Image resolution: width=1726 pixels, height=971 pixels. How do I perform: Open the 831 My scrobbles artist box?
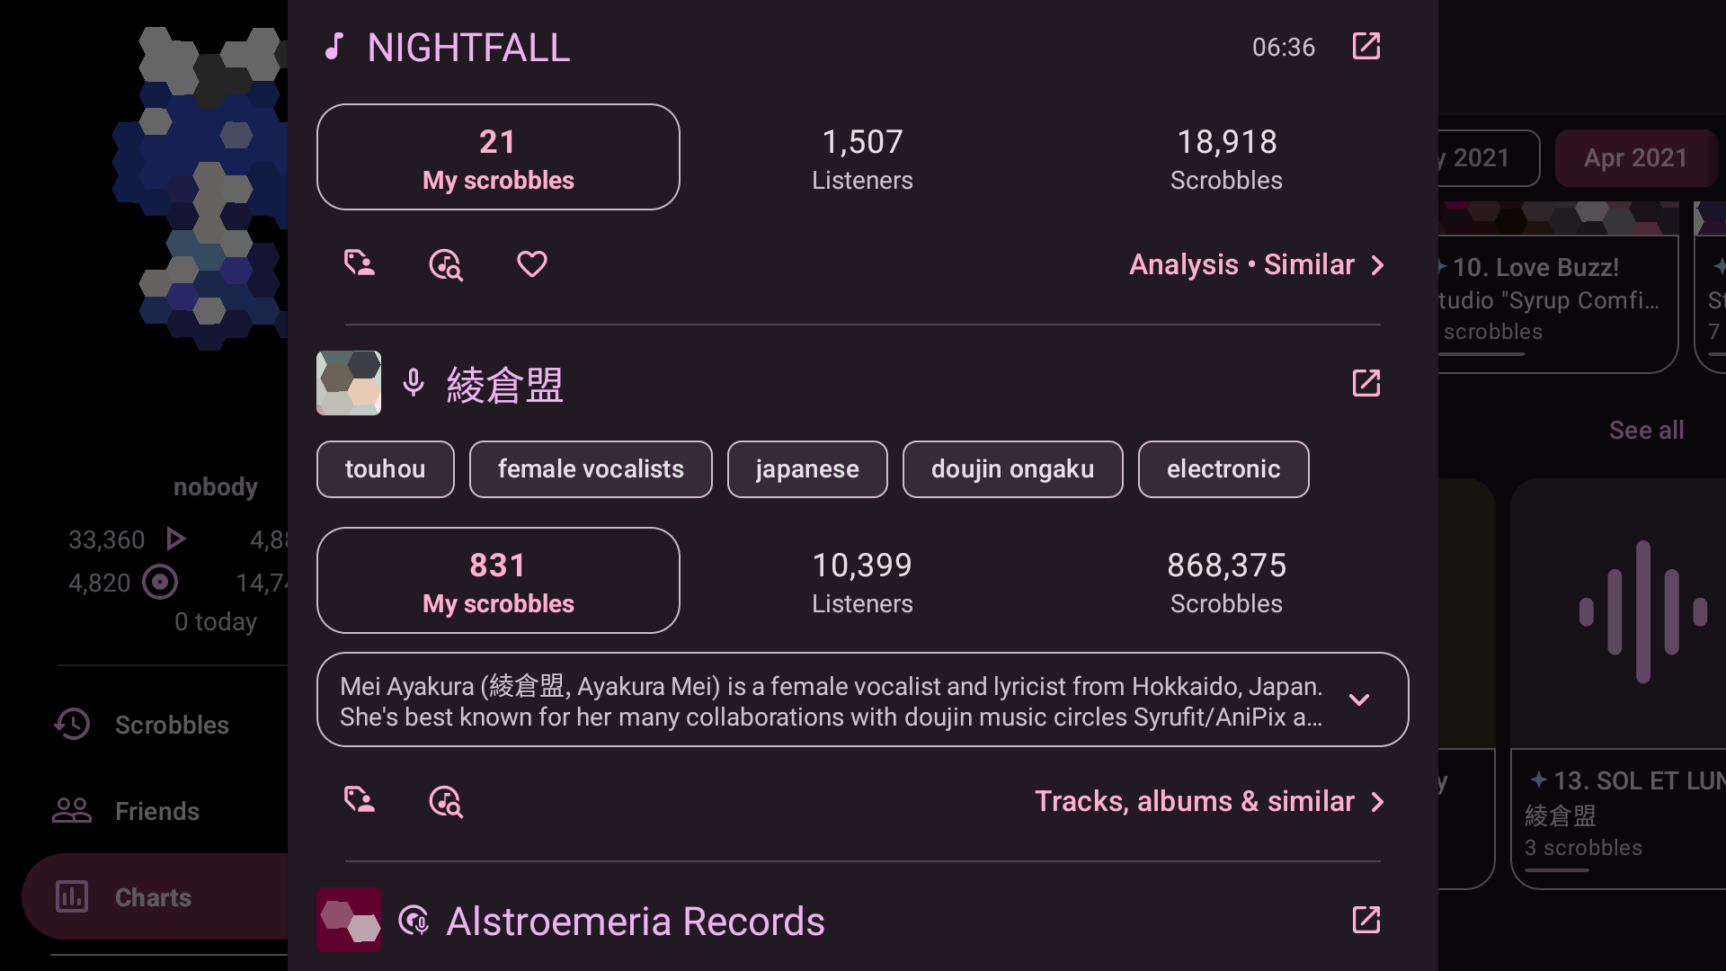click(x=498, y=581)
